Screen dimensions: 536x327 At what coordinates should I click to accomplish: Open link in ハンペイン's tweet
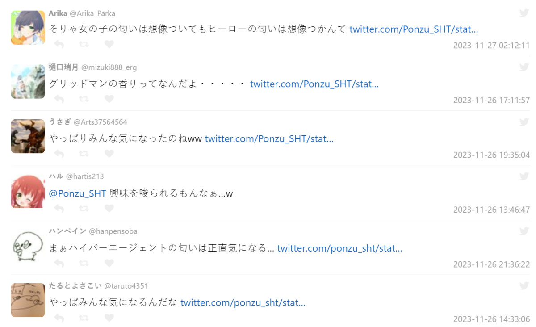[x=339, y=248]
